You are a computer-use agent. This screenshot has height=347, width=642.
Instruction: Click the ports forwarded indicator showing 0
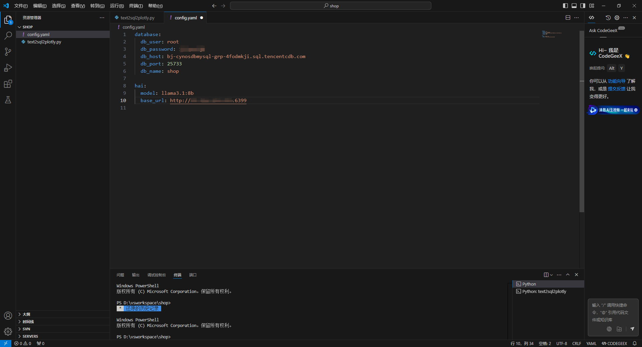(x=40, y=343)
